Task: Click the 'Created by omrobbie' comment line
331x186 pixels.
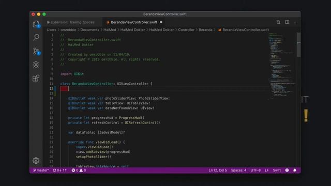Action: pyautogui.click(x=95, y=54)
